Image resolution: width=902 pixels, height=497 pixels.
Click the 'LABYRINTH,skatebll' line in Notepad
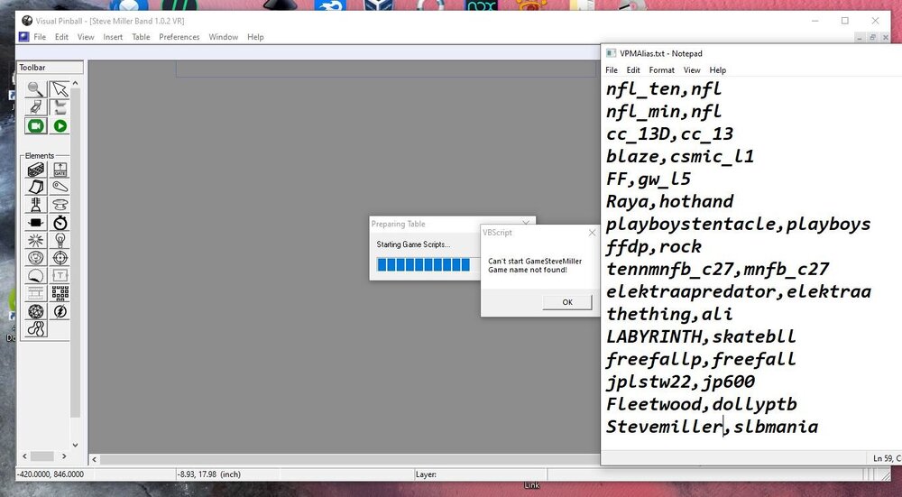(x=701, y=336)
